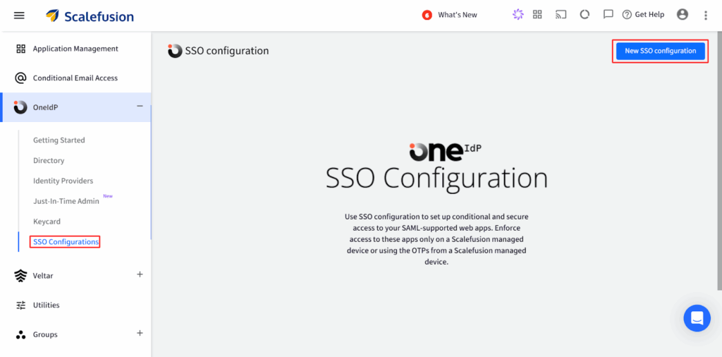Click the purple sparkle AI icon

(x=518, y=15)
